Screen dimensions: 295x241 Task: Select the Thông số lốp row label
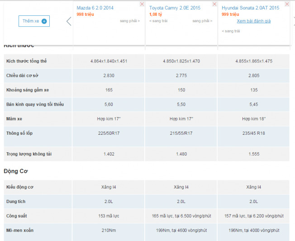point(19,133)
